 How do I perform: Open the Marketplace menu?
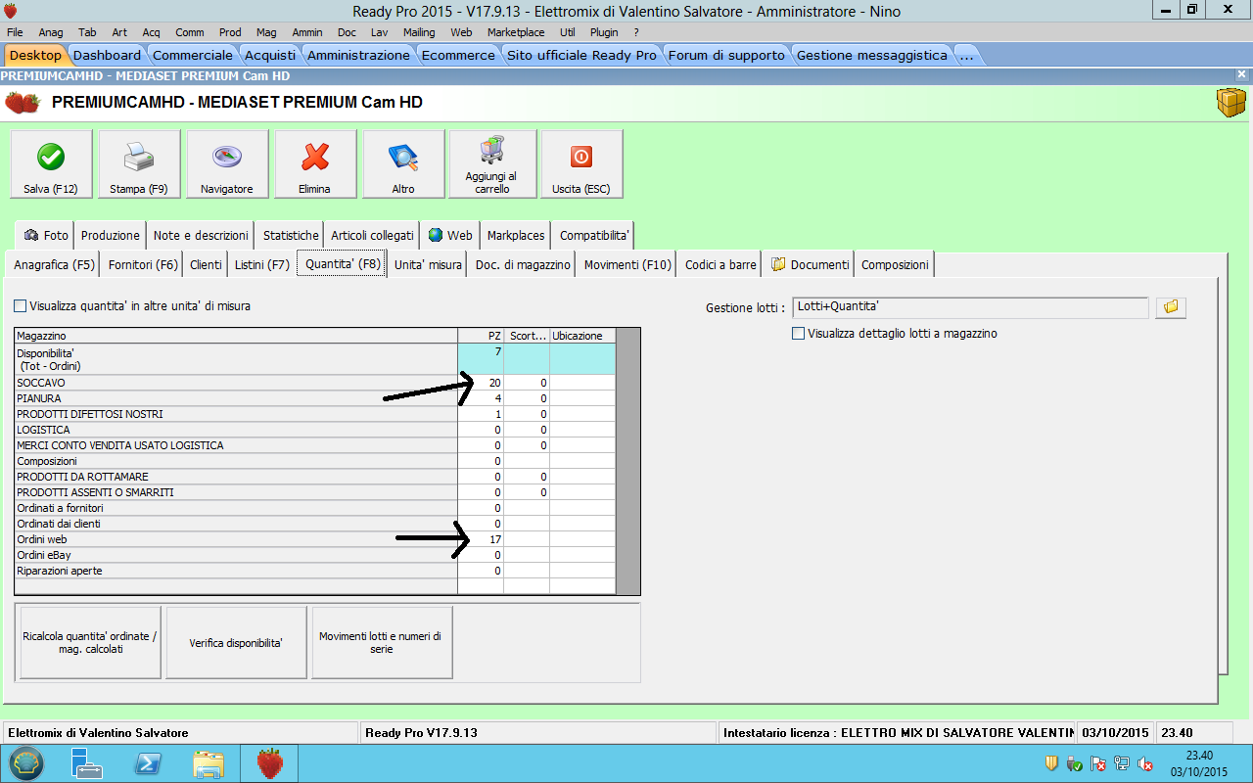click(516, 32)
